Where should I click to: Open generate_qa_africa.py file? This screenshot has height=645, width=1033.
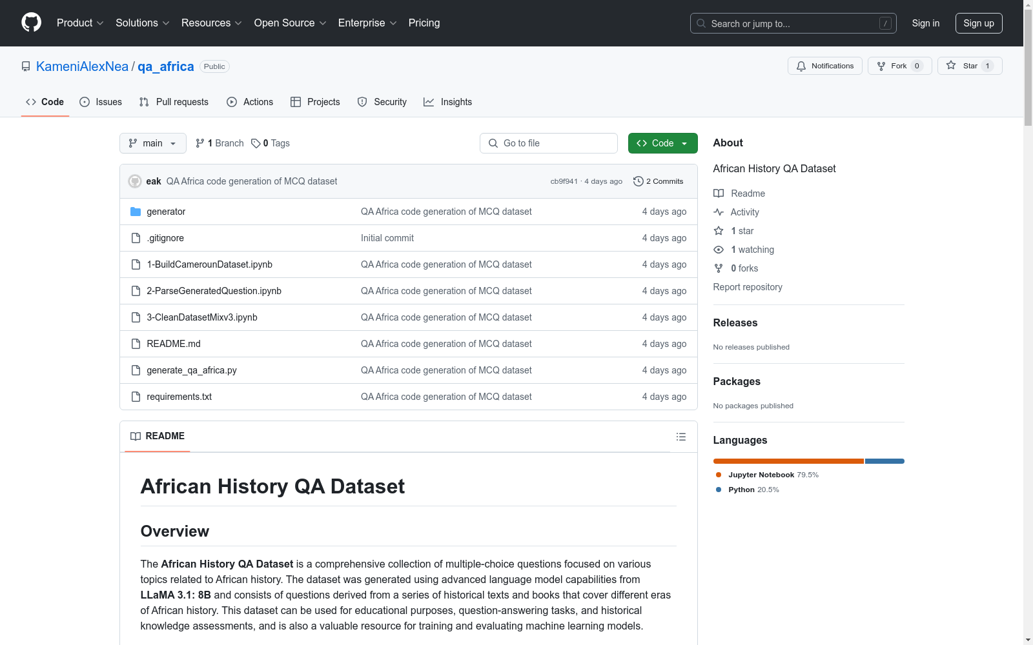192,370
